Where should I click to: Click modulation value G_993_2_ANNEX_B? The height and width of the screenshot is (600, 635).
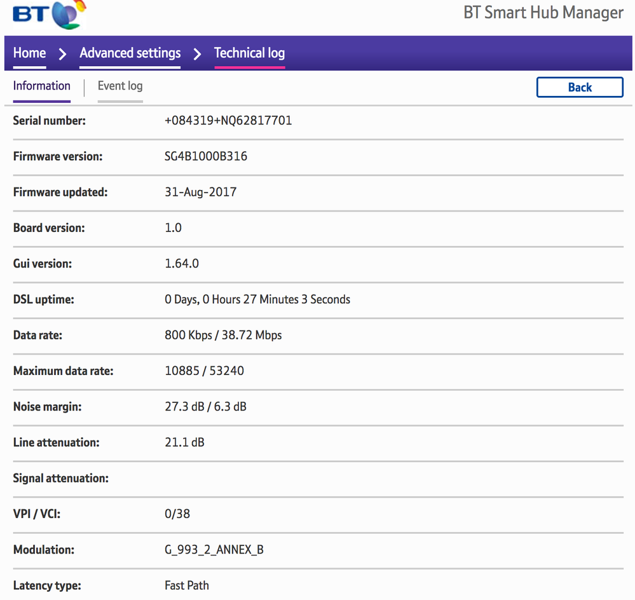click(x=214, y=550)
